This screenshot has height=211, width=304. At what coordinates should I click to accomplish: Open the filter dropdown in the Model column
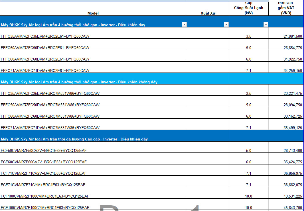pos(184,25)
